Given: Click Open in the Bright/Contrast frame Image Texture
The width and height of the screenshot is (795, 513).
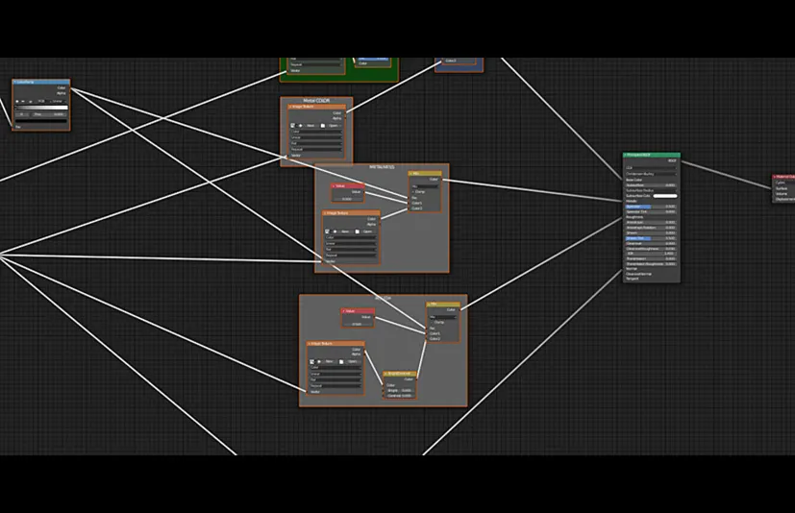Looking at the screenshot, I should pyautogui.click(x=353, y=362).
